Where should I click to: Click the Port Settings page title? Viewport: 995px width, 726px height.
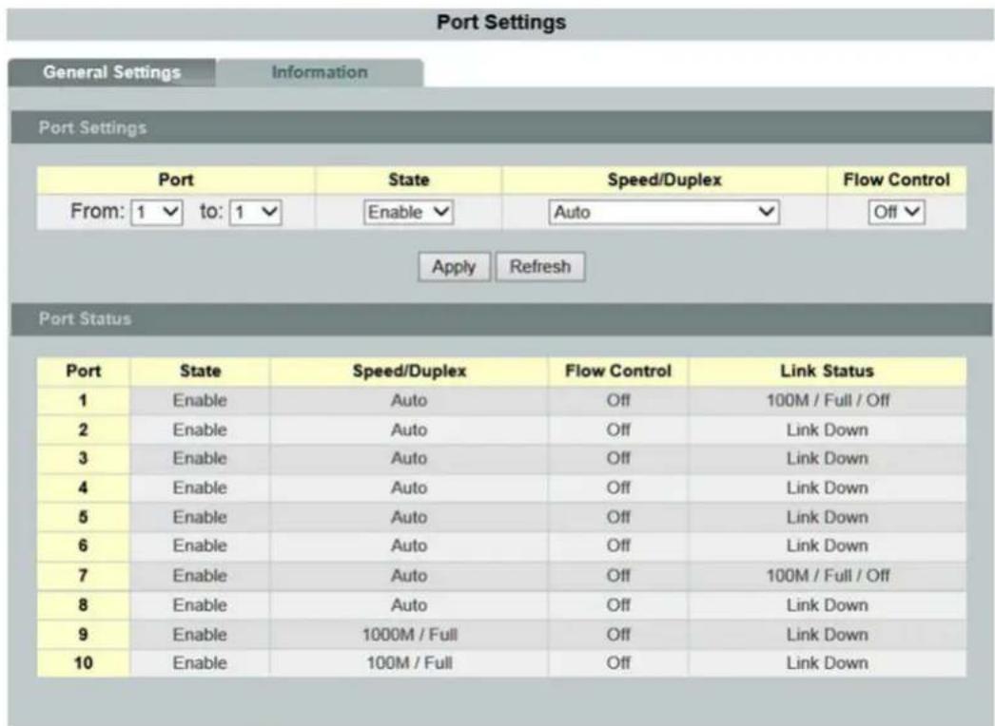tap(501, 22)
